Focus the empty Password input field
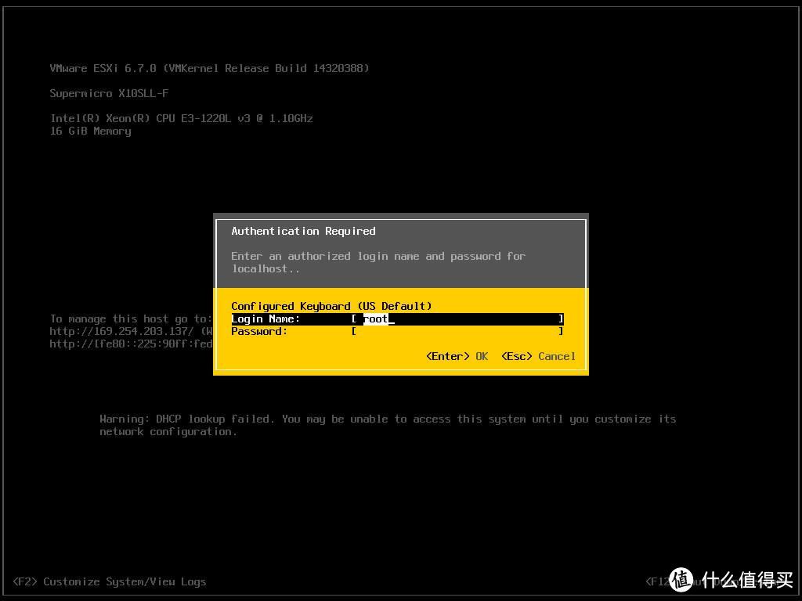 [x=457, y=332]
